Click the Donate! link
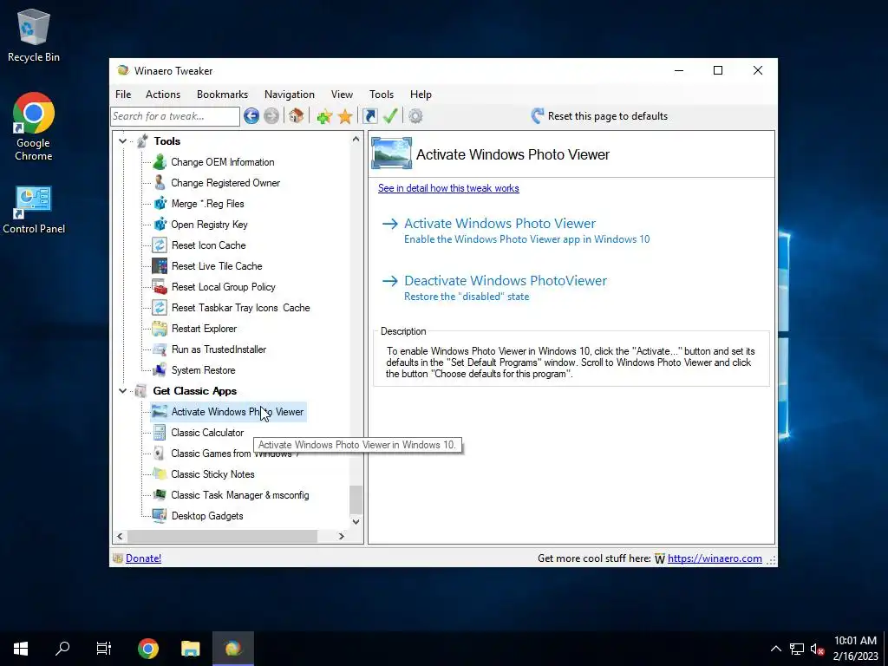The height and width of the screenshot is (666, 888). (143, 558)
